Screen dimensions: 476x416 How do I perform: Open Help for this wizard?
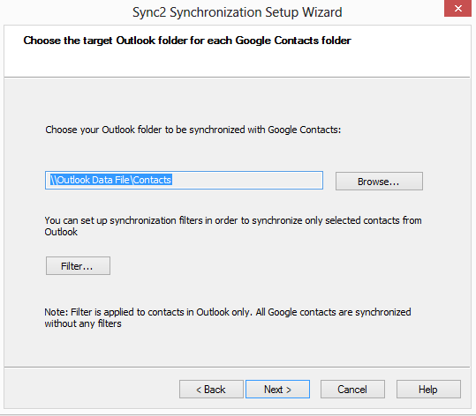[x=428, y=389]
